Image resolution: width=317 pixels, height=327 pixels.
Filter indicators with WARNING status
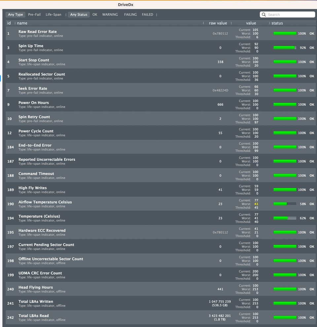point(110,15)
